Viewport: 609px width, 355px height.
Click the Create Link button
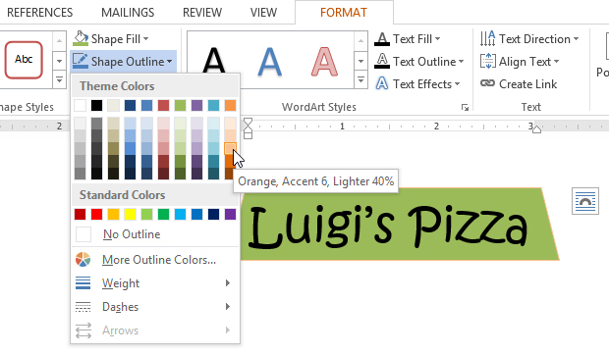[x=519, y=83]
